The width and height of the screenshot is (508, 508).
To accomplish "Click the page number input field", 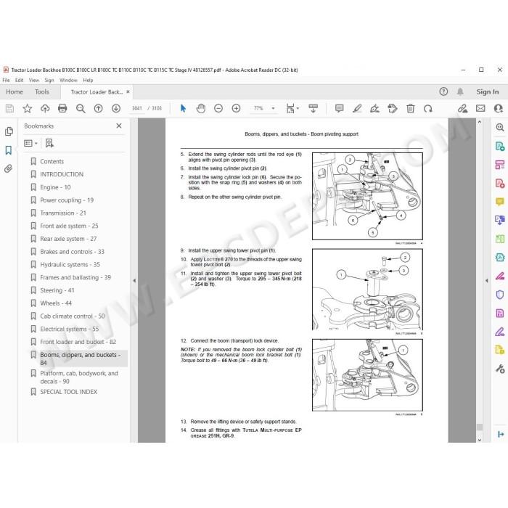I will coord(136,108).
